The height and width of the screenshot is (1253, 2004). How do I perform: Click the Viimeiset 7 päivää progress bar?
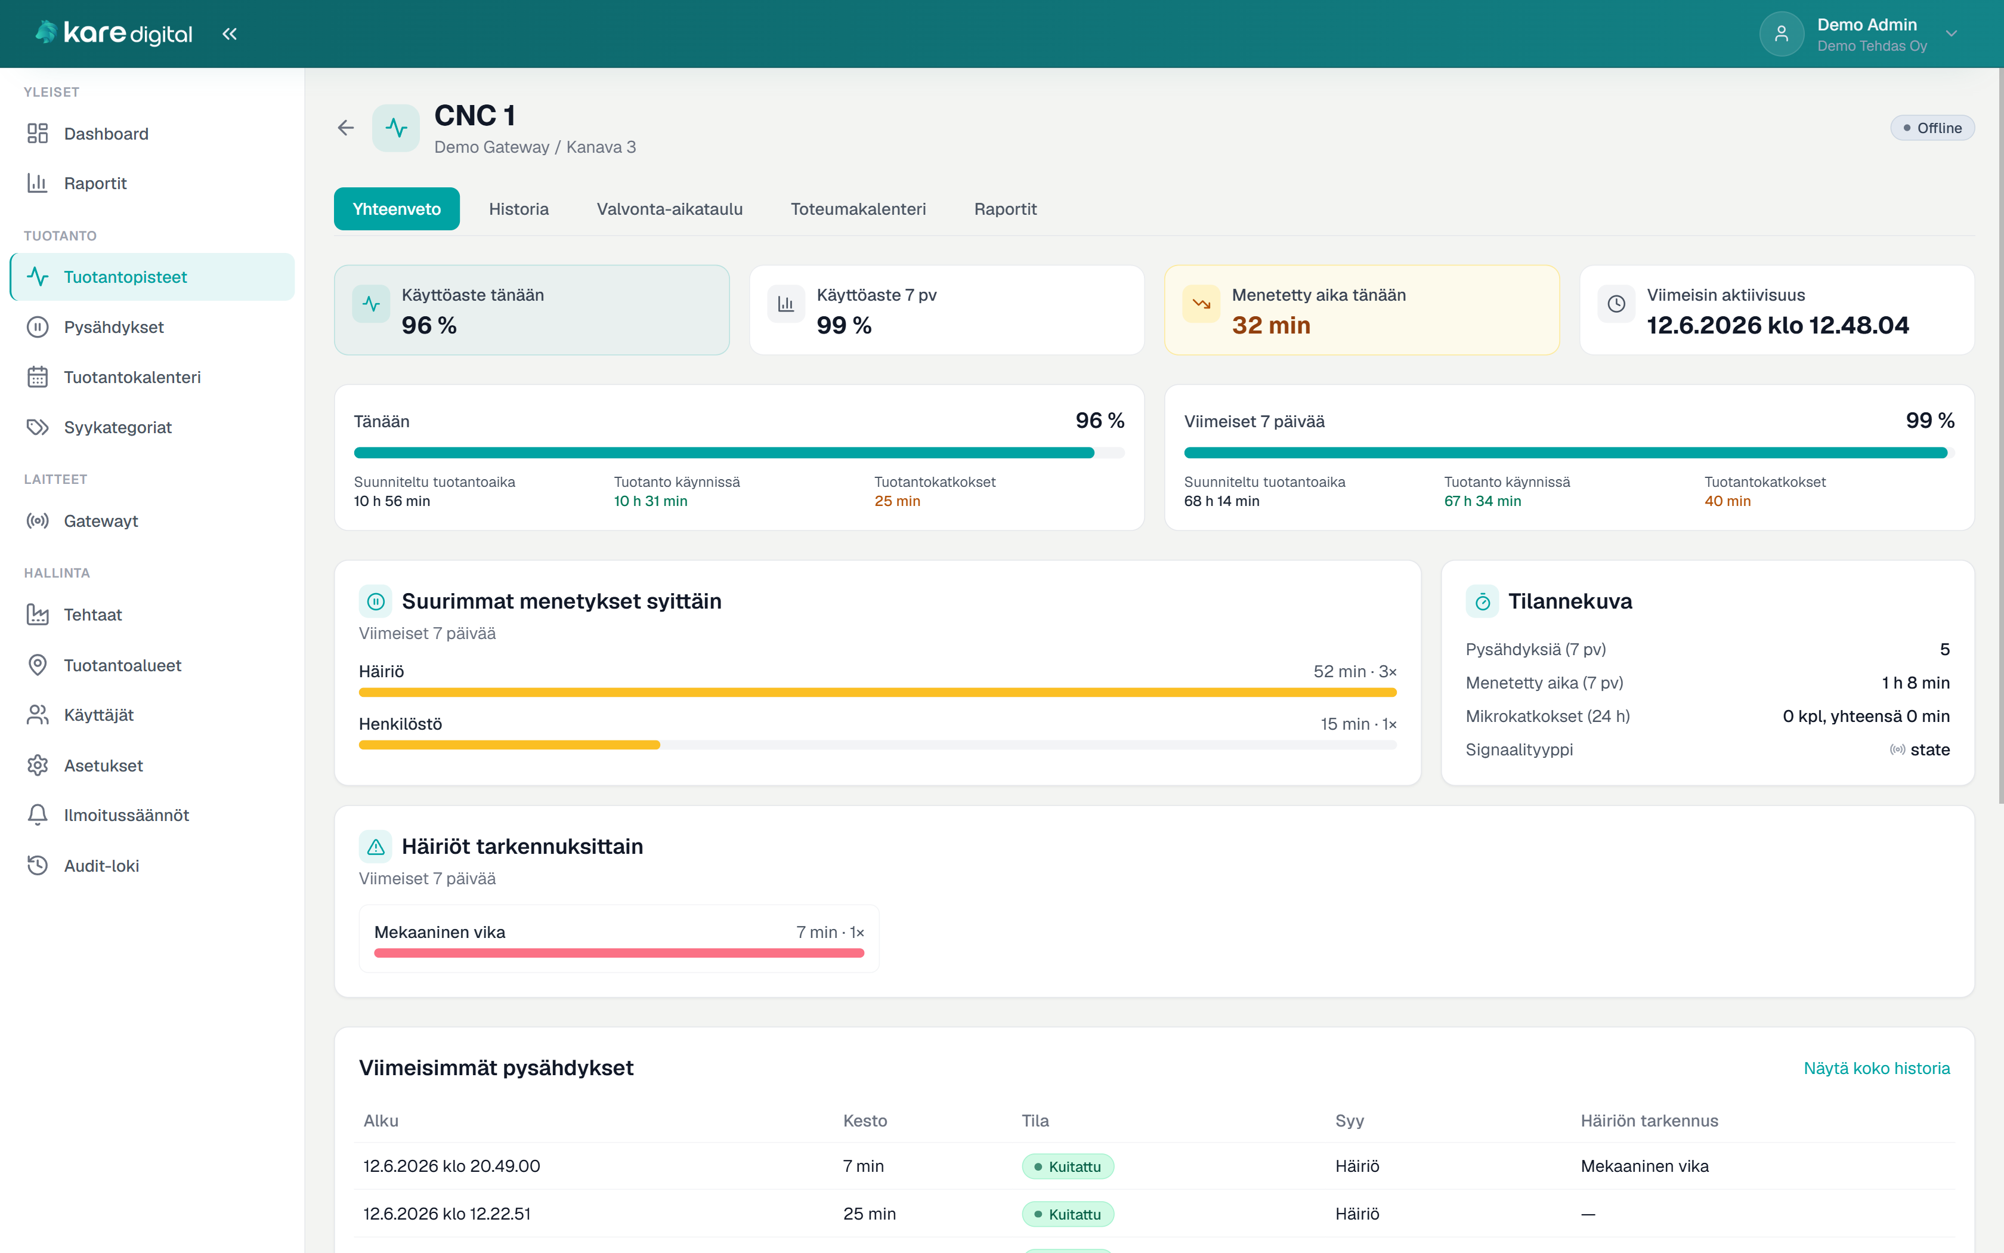pos(1569,452)
